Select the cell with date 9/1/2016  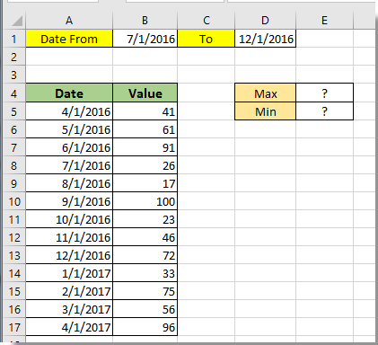[x=69, y=201]
